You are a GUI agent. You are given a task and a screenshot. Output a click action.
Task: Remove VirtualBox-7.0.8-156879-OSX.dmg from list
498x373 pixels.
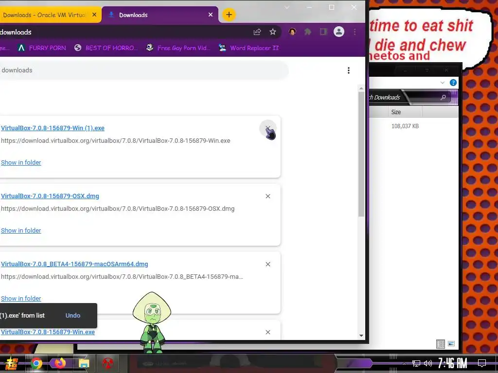pos(268,196)
